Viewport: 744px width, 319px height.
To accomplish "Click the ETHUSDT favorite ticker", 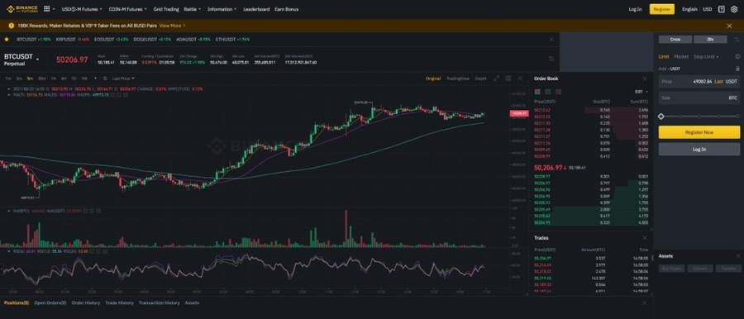I will click(232, 40).
